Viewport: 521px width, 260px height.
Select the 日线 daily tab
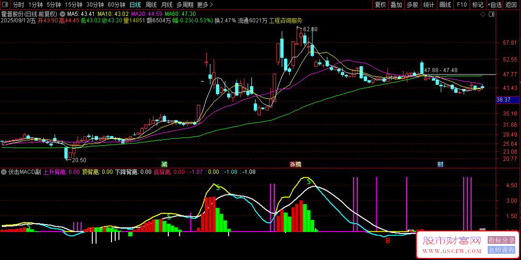(135, 5)
